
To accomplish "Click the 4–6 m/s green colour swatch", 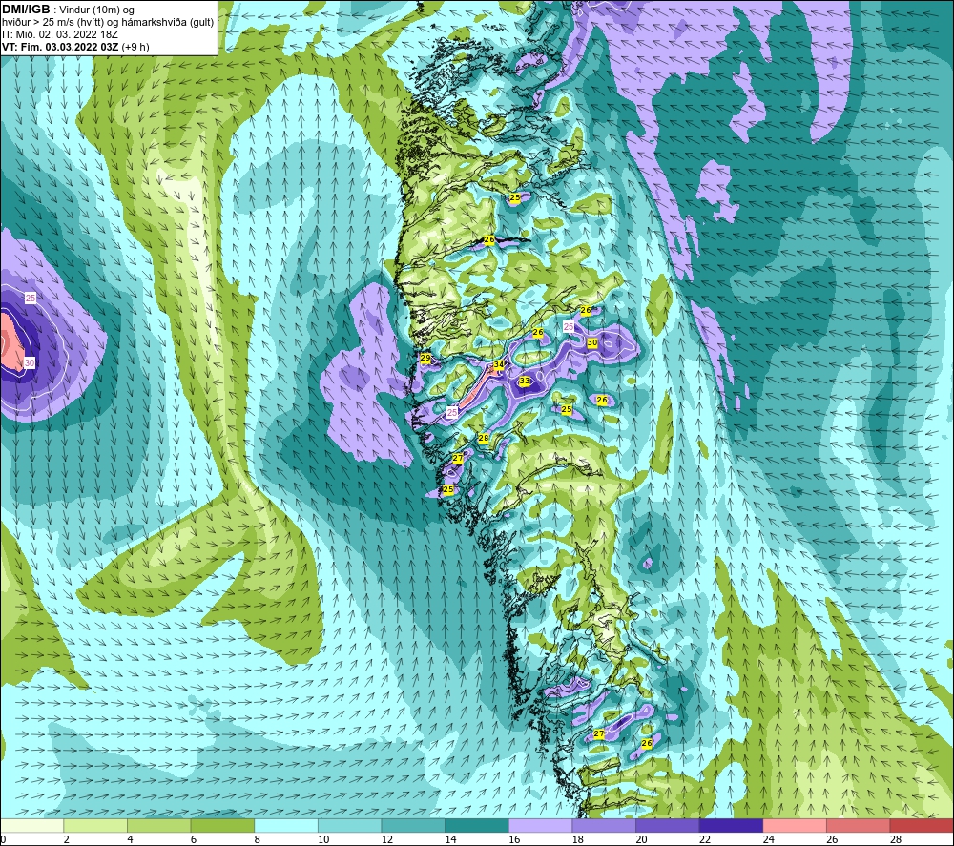I will click(x=158, y=825).
